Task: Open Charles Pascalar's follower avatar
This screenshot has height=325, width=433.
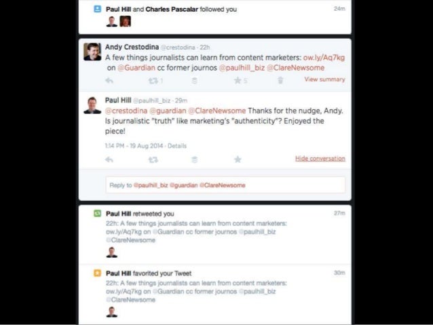Action: (x=125, y=21)
